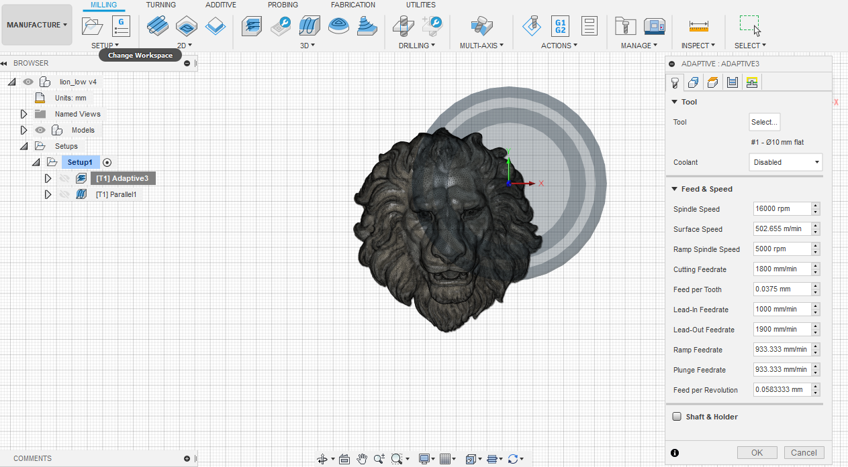Image resolution: width=848 pixels, height=467 pixels.
Task: Increase Spindle Speed with the up stepper arrow
Action: tap(816, 206)
